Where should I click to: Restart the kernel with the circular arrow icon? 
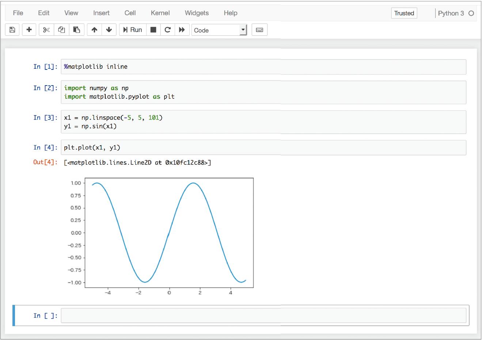click(x=168, y=30)
